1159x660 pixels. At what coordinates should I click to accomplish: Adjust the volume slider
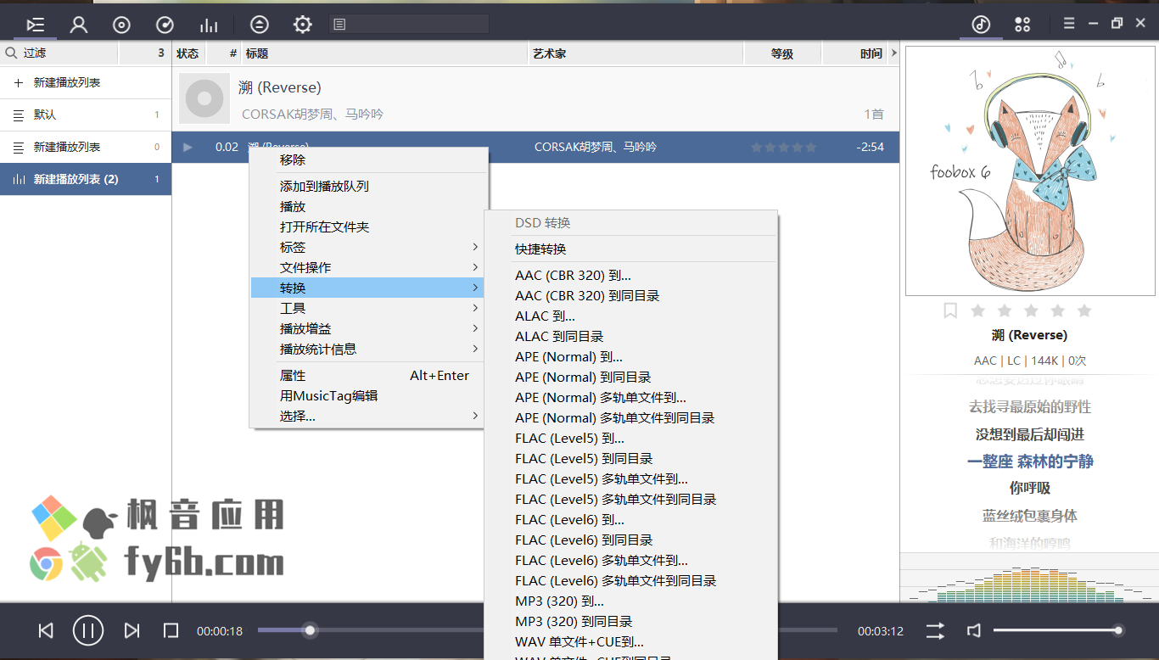(1059, 630)
